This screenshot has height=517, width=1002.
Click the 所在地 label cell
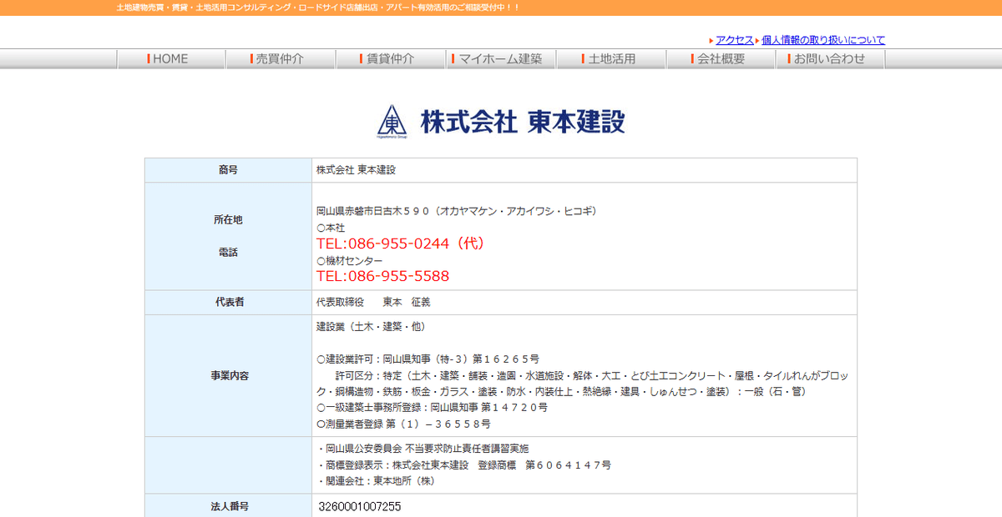click(228, 220)
